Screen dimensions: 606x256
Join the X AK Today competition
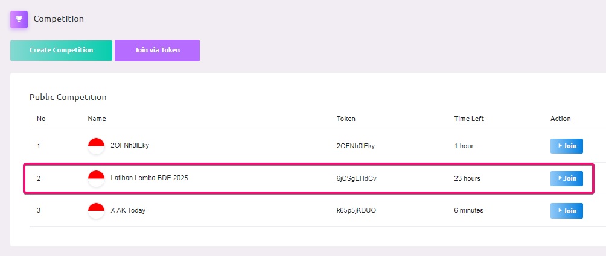567,211
